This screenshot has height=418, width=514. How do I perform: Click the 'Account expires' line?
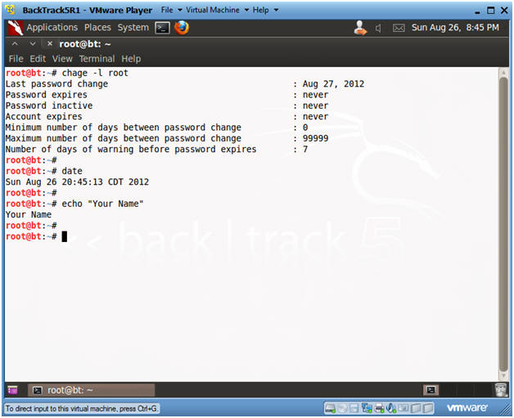pyautogui.click(x=166, y=116)
